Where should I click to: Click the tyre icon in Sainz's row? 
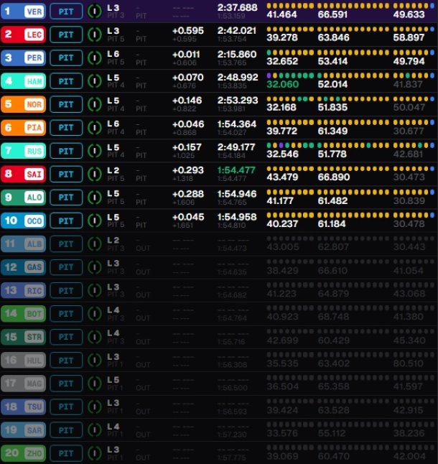click(94, 174)
